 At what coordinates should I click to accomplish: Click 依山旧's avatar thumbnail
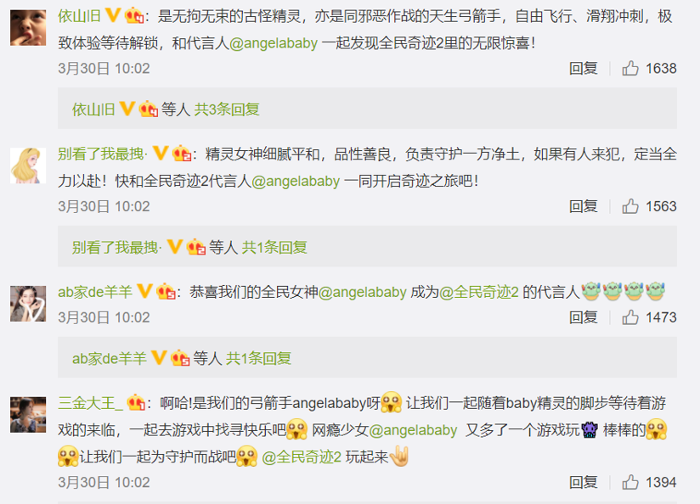tap(28, 28)
